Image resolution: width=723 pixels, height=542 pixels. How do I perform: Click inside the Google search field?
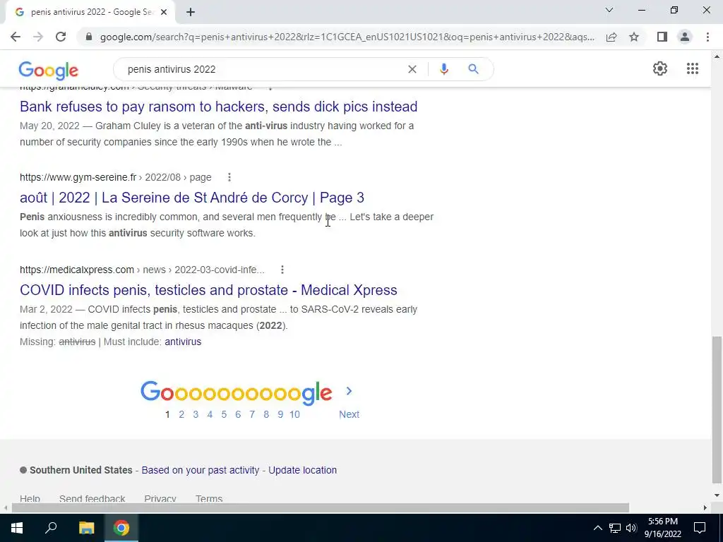tap(263, 69)
